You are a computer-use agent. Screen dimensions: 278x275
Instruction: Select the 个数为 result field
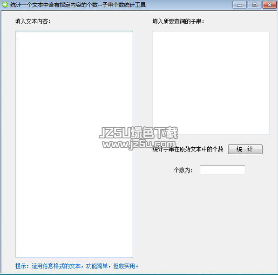[x=223, y=170]
